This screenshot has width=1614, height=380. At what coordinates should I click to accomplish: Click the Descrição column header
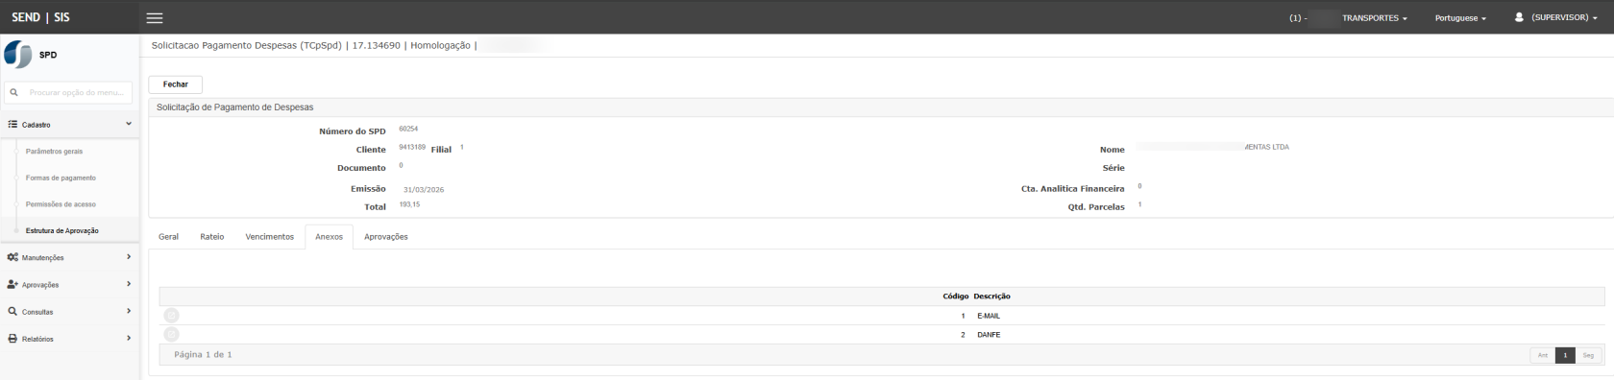[991, 297]
